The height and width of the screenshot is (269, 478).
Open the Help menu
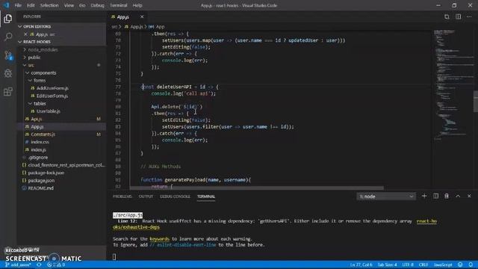tap(137, 5)
